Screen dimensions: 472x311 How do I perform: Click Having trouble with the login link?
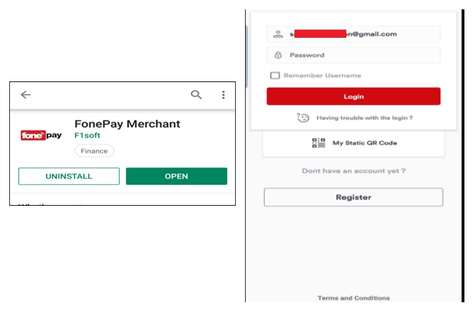pyautogui.click(x=364, y=118)
